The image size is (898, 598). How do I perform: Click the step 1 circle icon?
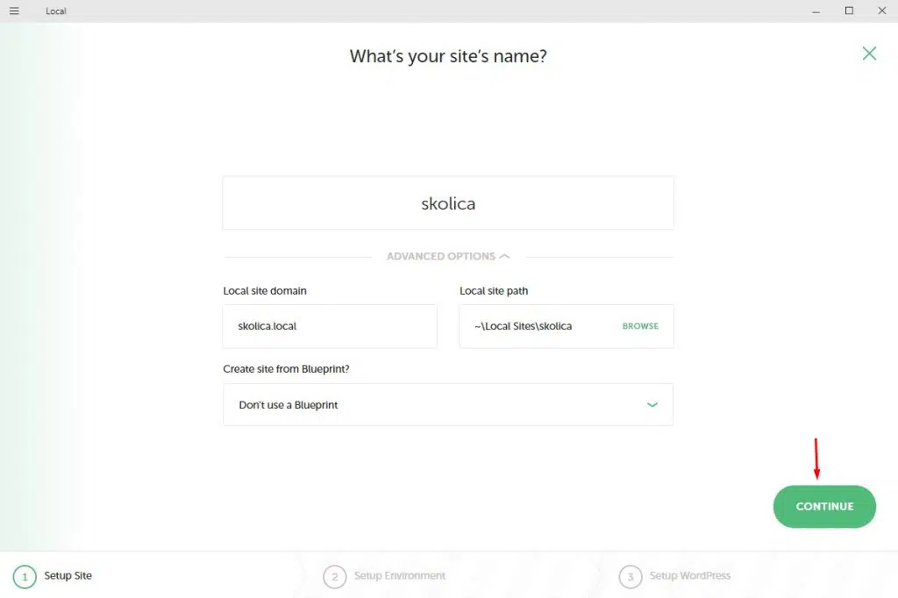click(25, 576)
